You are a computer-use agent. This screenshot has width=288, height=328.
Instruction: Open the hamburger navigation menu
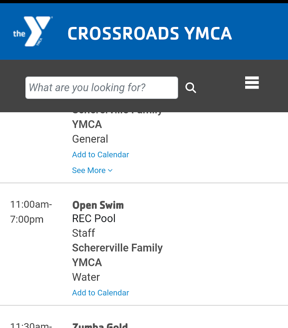(252, 83)
